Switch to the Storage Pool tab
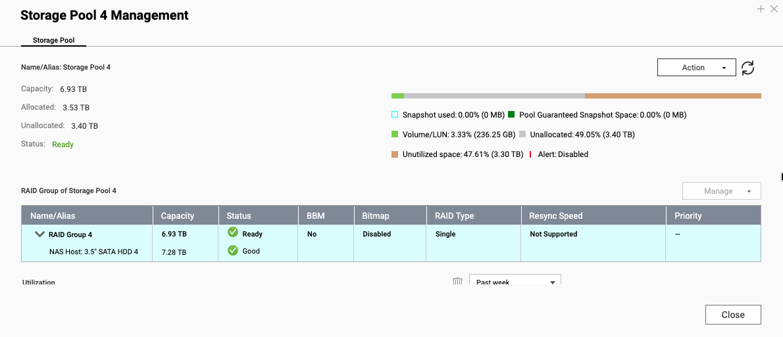This screenshot has width=783, height=337. coord(54,40)
